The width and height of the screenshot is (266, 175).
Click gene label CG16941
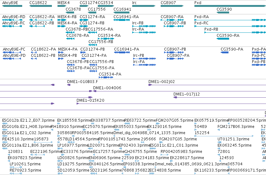tap(122, 9)
